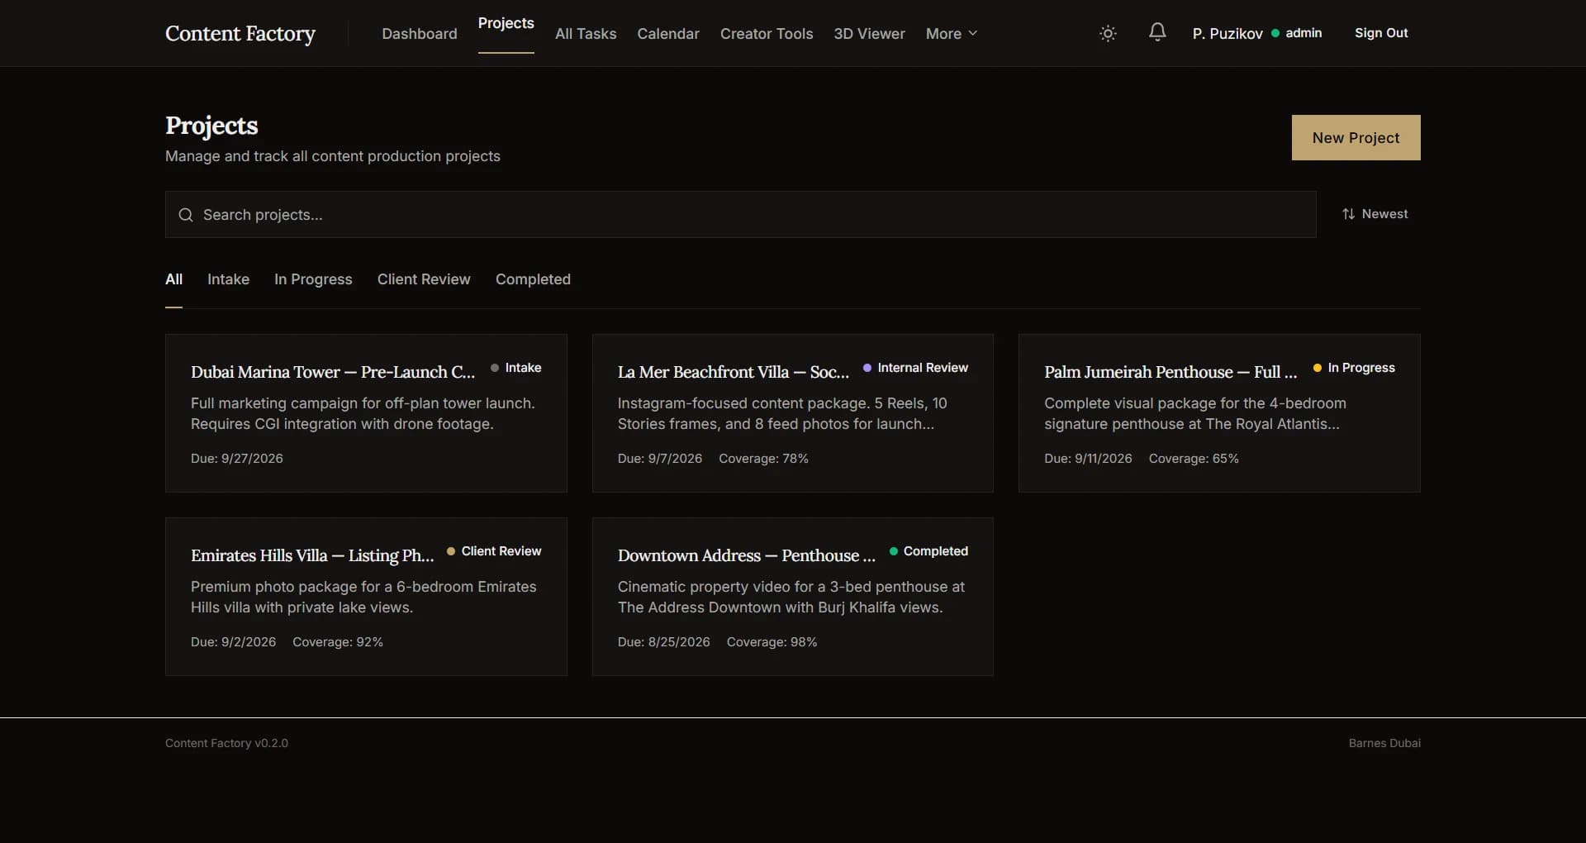The width and height of the screenshot is (1586, 843).
Task: Click 'Barnes Dubai' footer text
Action: tap(1384, 743)
